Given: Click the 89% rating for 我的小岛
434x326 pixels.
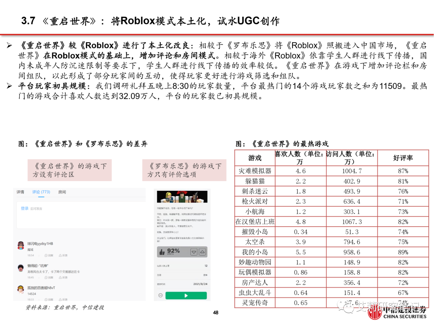Looking at the screenshot, I should [x=403, y=252].
